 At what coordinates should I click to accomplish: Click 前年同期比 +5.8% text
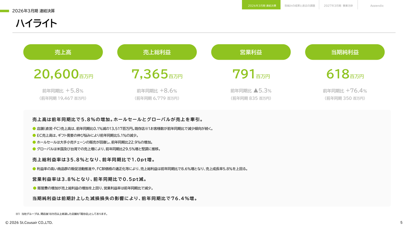pyautogui.click(x=63, y=91)
